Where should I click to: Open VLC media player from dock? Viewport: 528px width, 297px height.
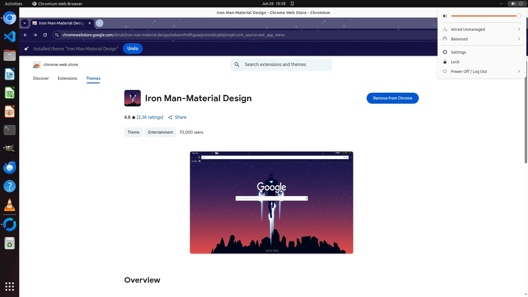(x=10, y=205)
